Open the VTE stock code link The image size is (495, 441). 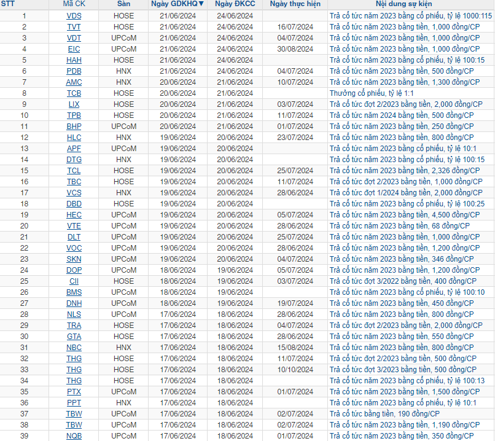(74, 225)
